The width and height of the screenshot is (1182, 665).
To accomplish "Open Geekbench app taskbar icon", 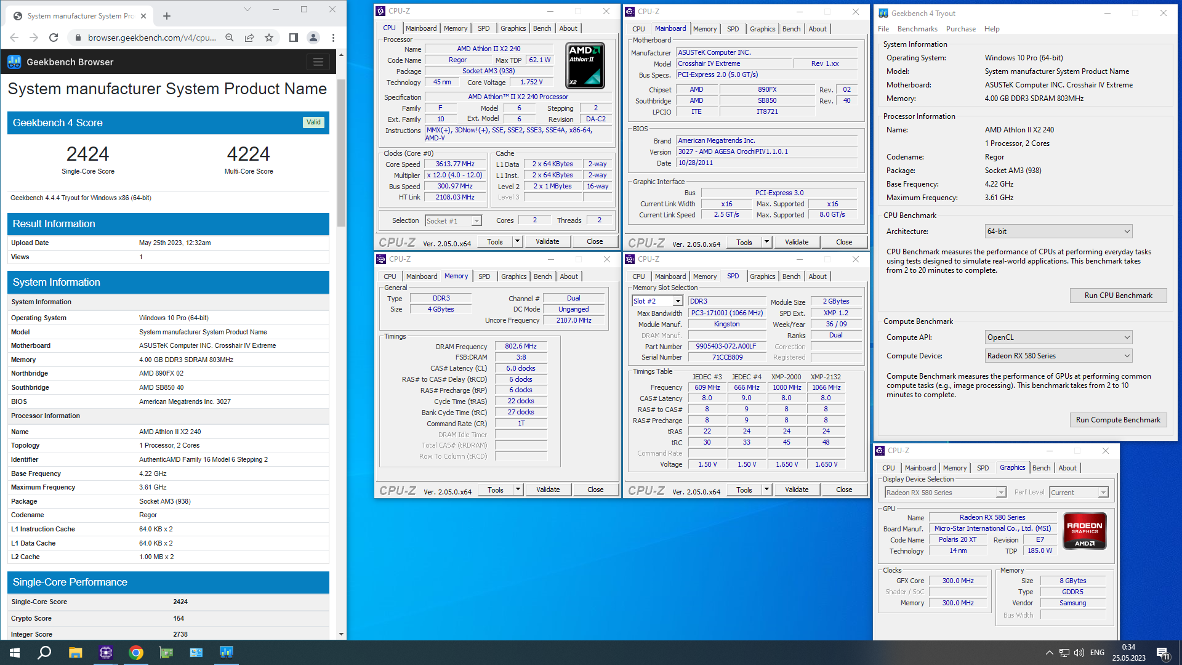I will (x=226, y=653).
